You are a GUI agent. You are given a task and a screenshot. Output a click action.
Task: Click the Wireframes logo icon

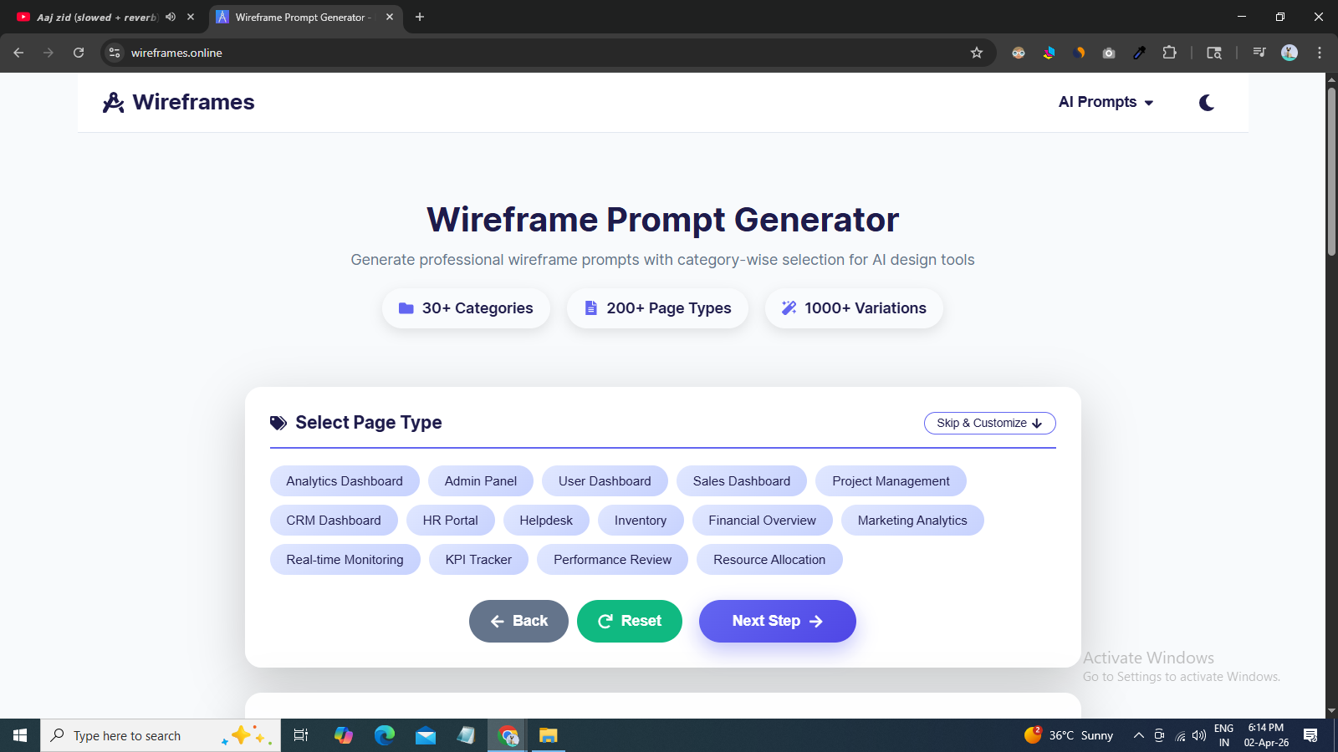(x=114, y=102)
